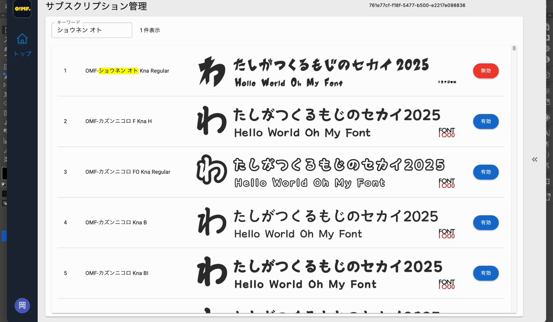Click the default fill and stroke icon

(x=4, y=185)
